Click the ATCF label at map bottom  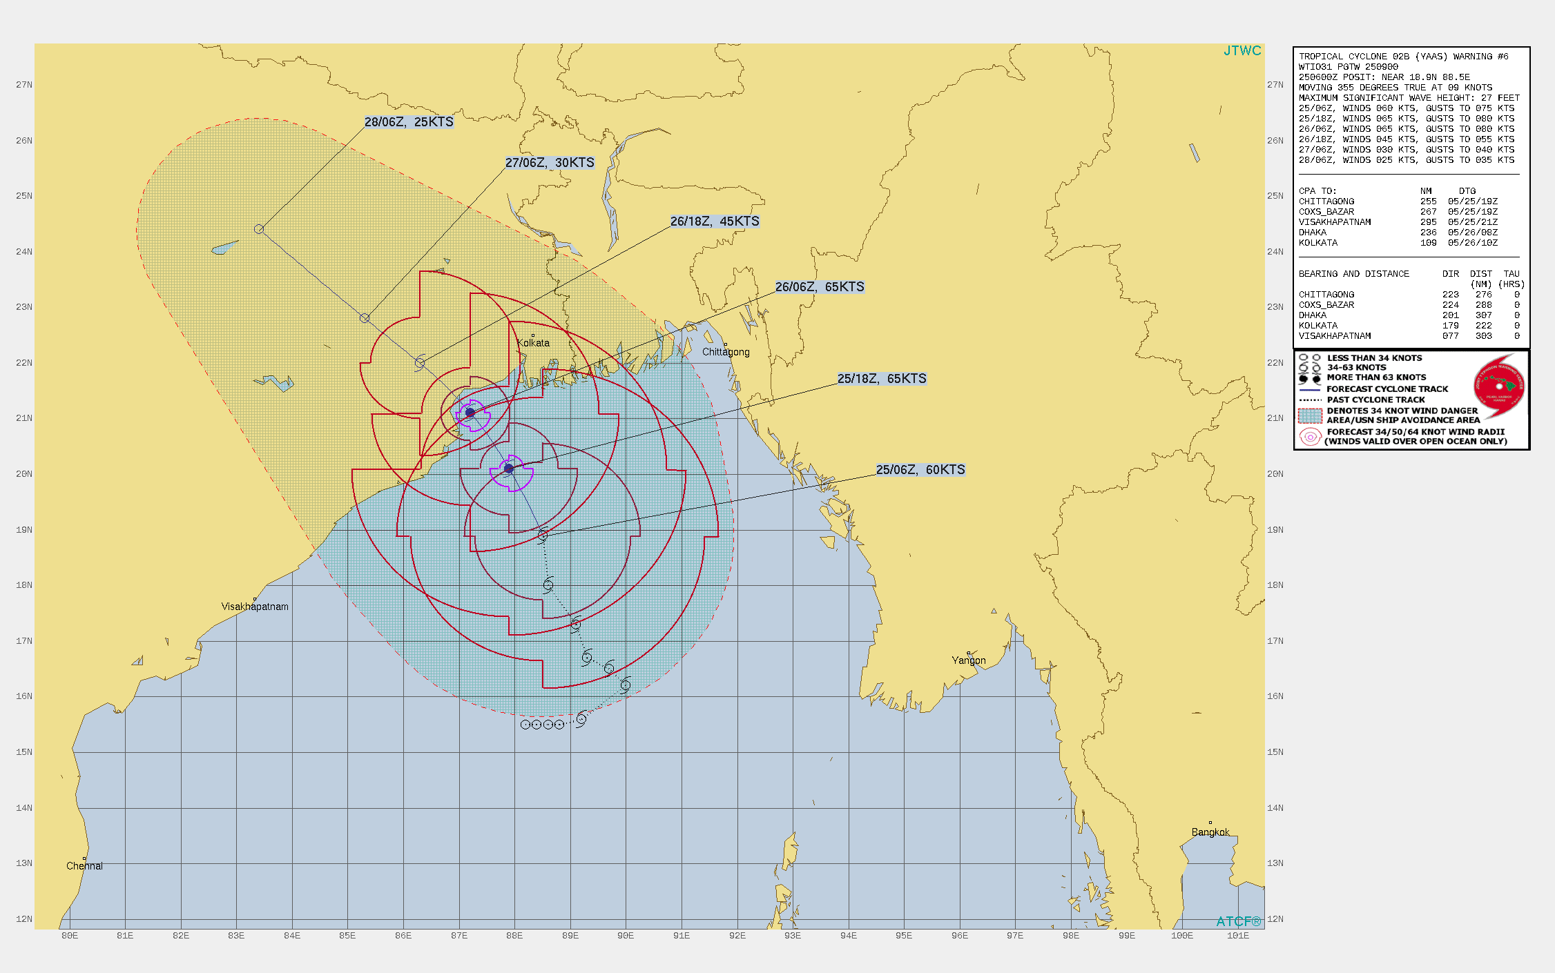[x=1239, y=921]
